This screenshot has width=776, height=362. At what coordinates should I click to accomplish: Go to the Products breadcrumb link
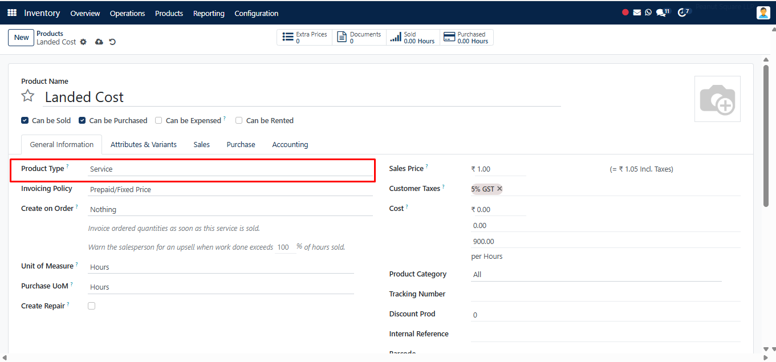pyautogui.click(x=50, y=34)
